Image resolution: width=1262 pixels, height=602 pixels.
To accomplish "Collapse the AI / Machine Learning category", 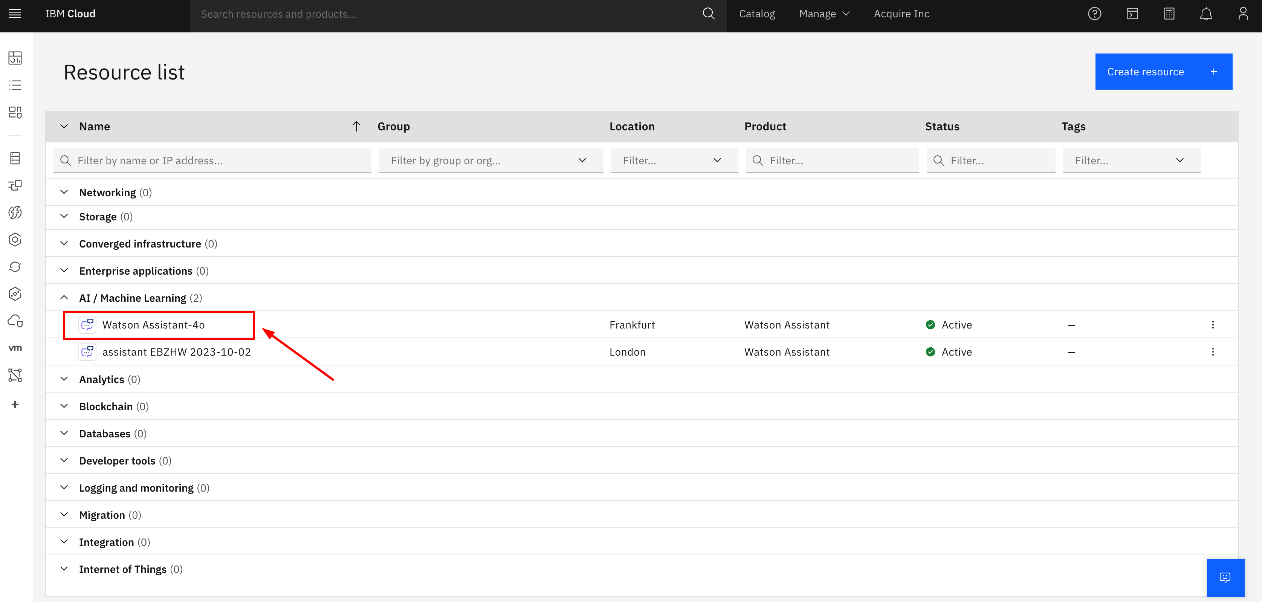I will click(64, 298).
